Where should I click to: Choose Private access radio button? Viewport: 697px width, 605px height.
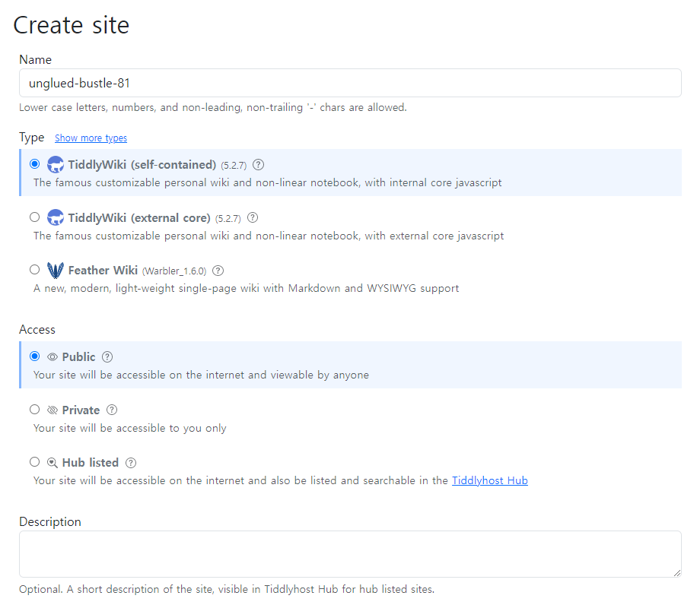(35, 409)
